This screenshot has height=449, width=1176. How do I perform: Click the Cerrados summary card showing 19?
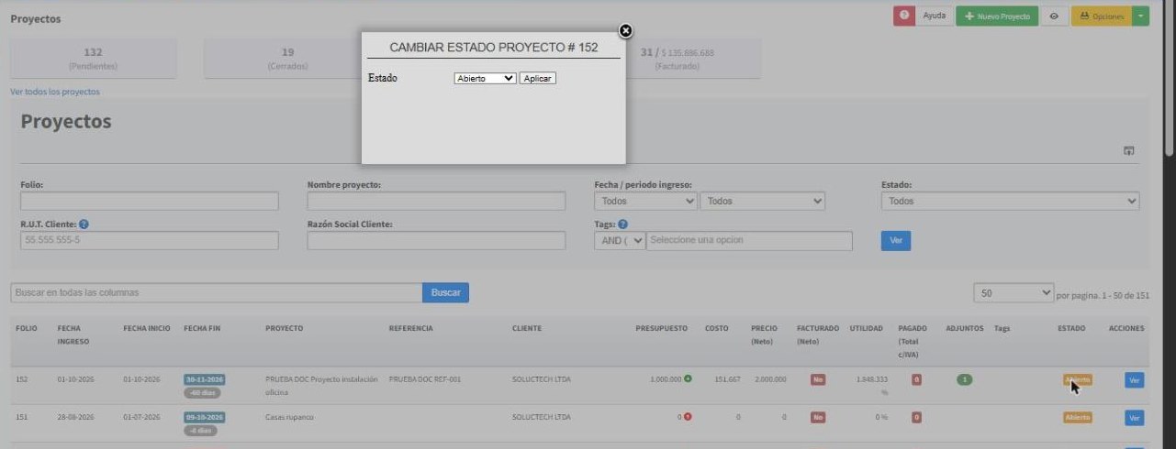coord(287,59)
